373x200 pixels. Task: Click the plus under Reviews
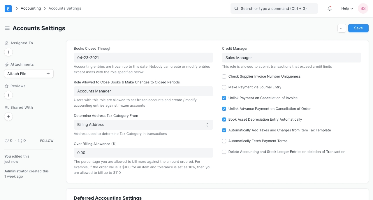[8, 95]
